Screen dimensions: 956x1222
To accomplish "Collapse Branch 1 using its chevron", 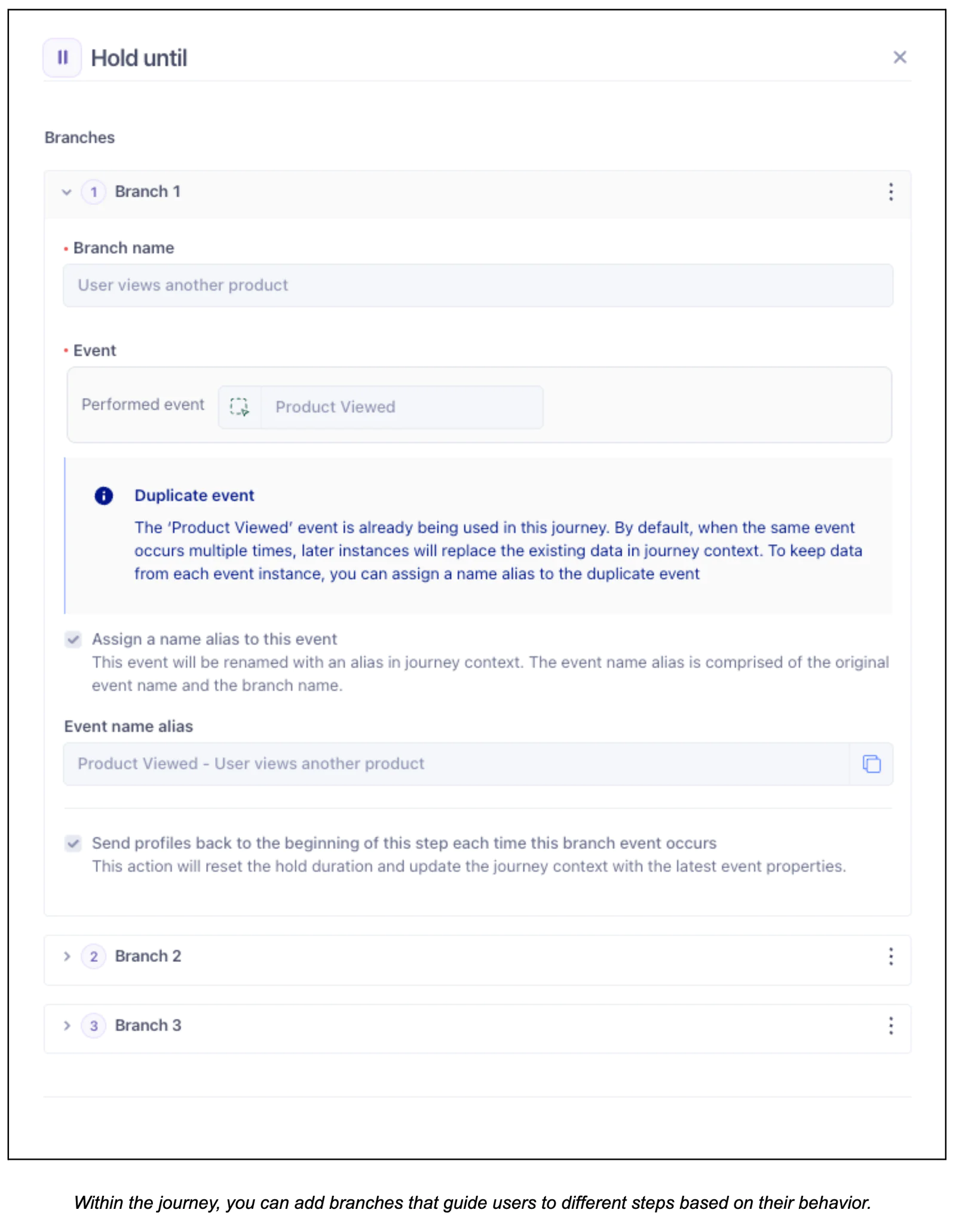I will pos(67,192).
